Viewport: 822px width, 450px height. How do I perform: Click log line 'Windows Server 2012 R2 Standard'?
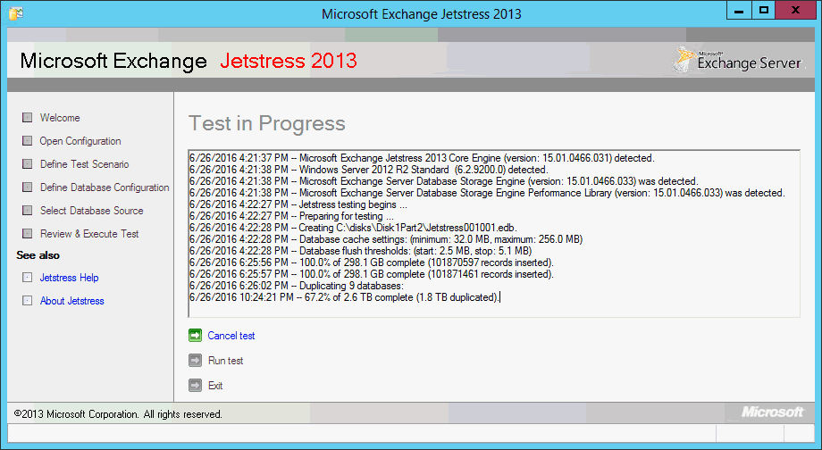click(x=368, y=170)
